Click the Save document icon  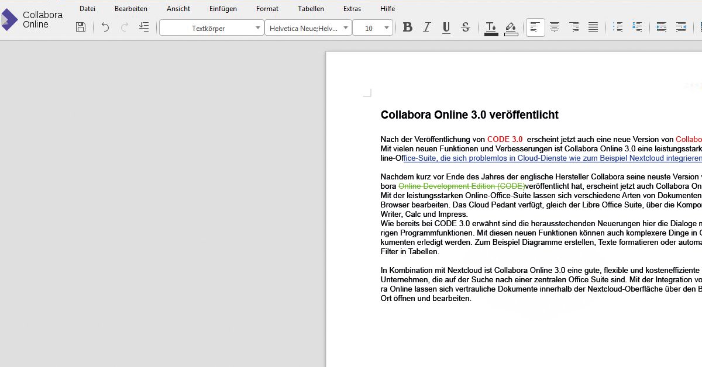coord(81,27)
